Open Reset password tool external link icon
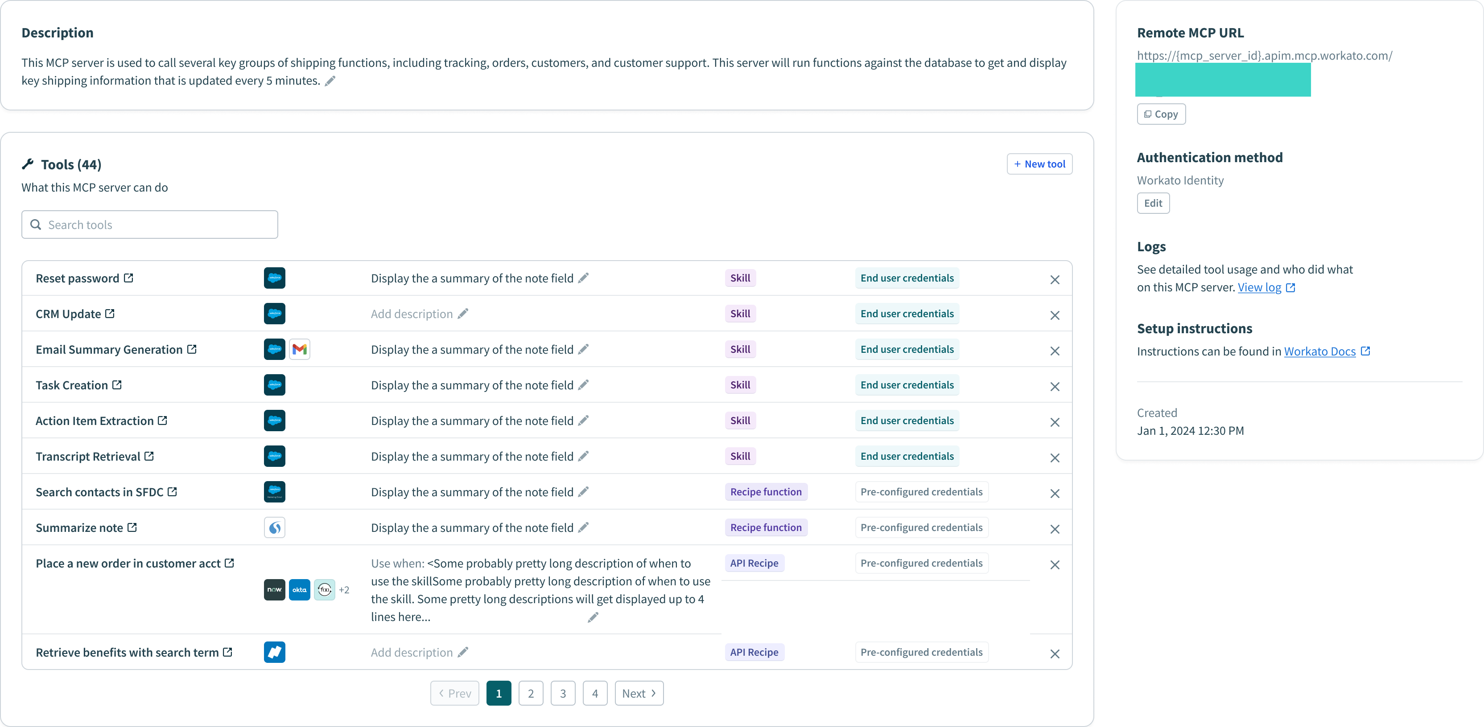Image resolution: width=1484 pixels, height=727 pixels. coord(128,278)
